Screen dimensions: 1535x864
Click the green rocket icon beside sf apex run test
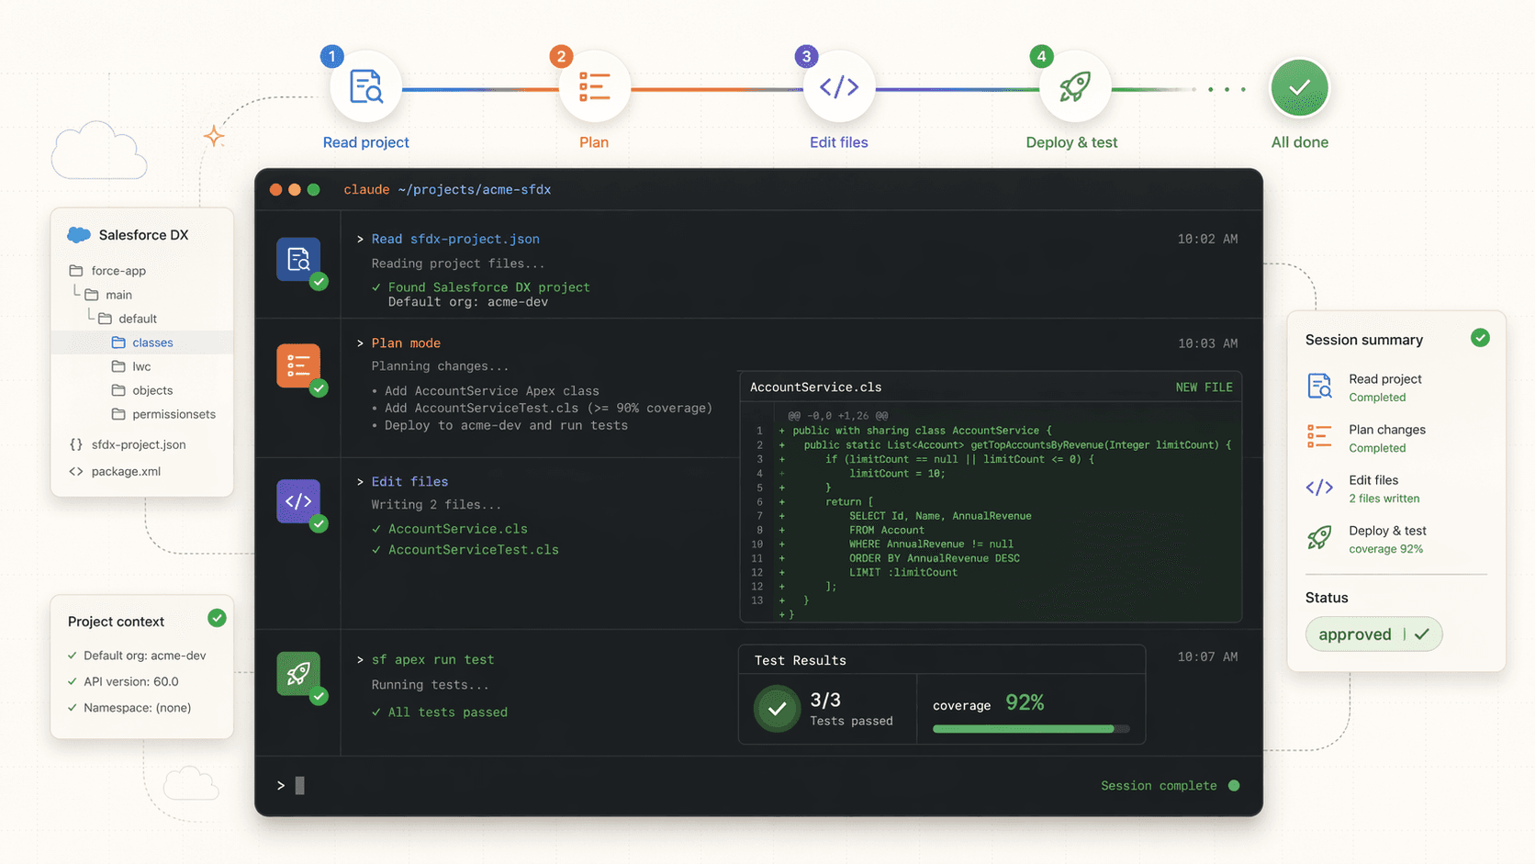click(x=298, y=674)
